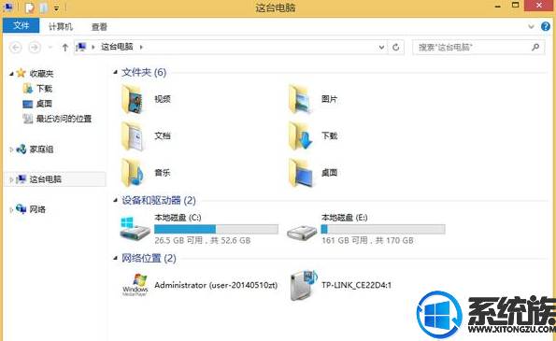Viewport: 556px width, 341px height.
Task: Expand breadcrumb arrow after 这台电脑
Action: pos(141,47)
